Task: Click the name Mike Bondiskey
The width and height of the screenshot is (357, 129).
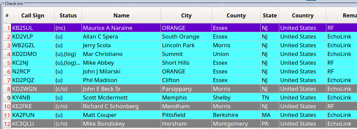Action: tap(104, 124)
